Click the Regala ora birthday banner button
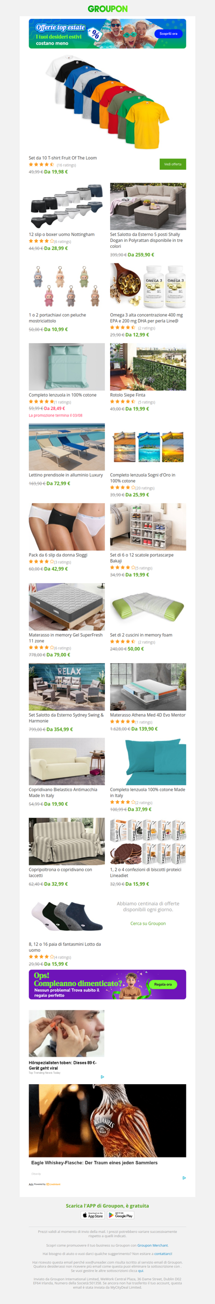 (x=163, y=984)
